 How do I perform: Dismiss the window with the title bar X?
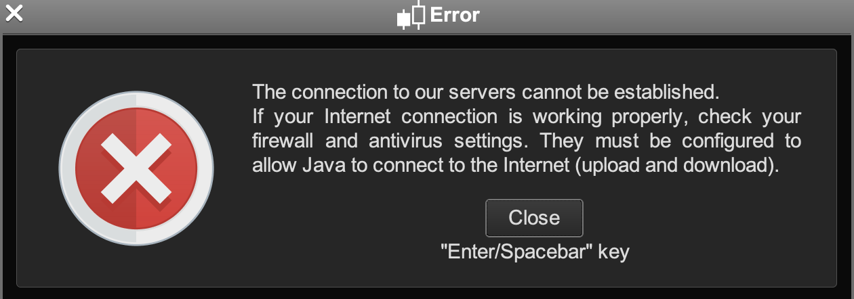click(14, 14)
